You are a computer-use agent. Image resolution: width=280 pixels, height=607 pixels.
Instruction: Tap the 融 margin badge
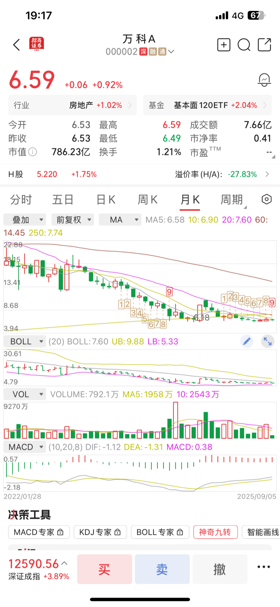click(x=153, y=51)
